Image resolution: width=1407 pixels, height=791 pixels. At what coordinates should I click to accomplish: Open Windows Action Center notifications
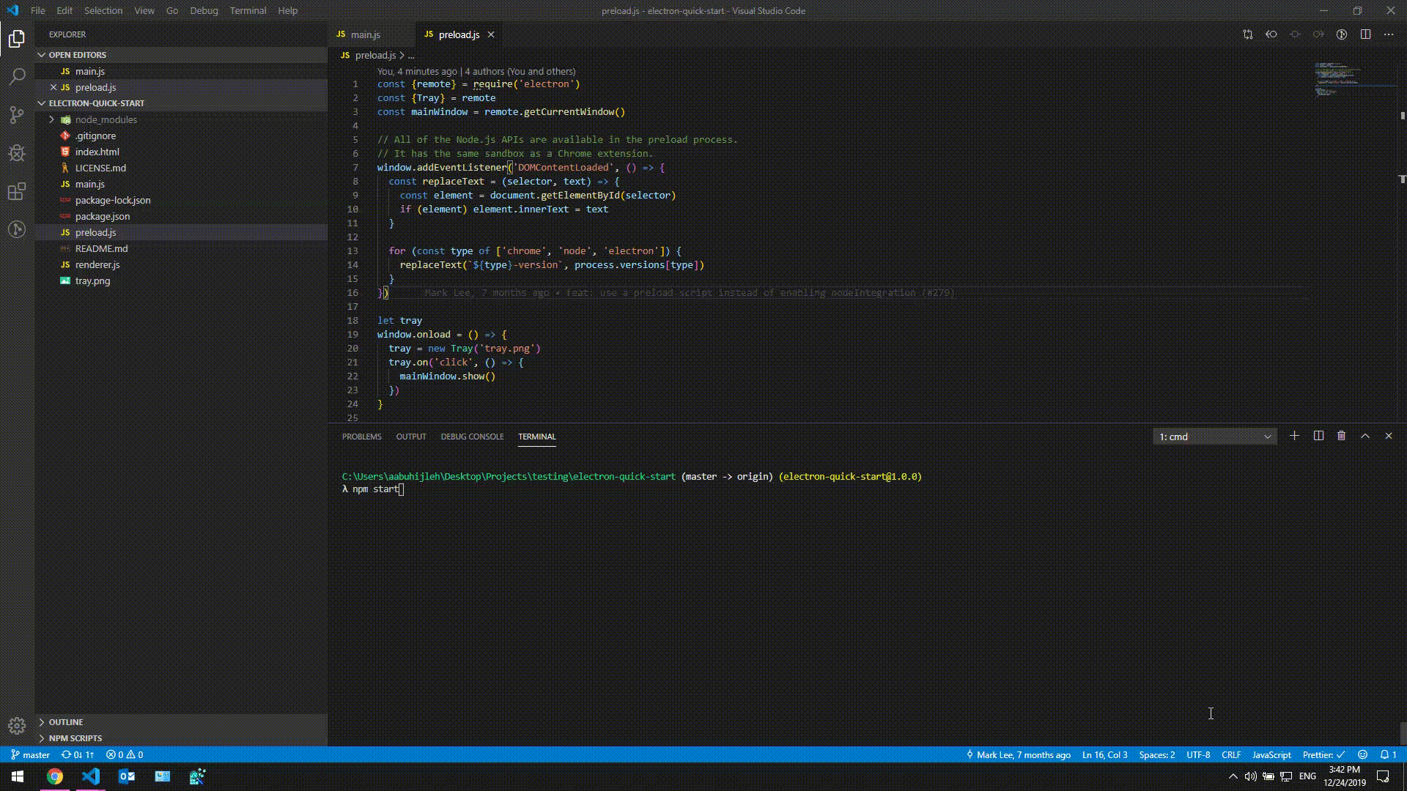pyautogui.click(x=1383, y=776)
